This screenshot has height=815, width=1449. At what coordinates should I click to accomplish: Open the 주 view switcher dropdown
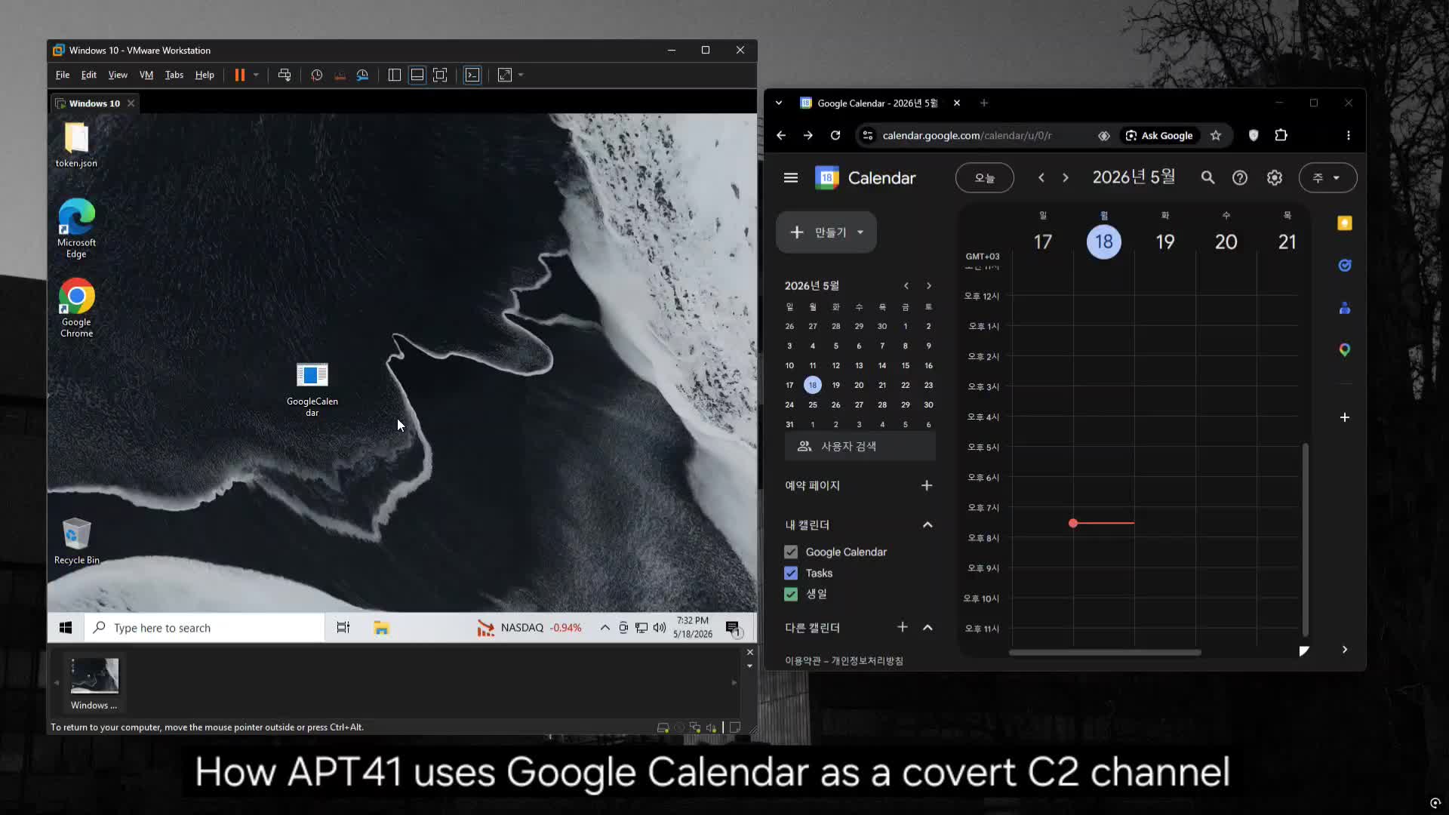point(1327,178)
